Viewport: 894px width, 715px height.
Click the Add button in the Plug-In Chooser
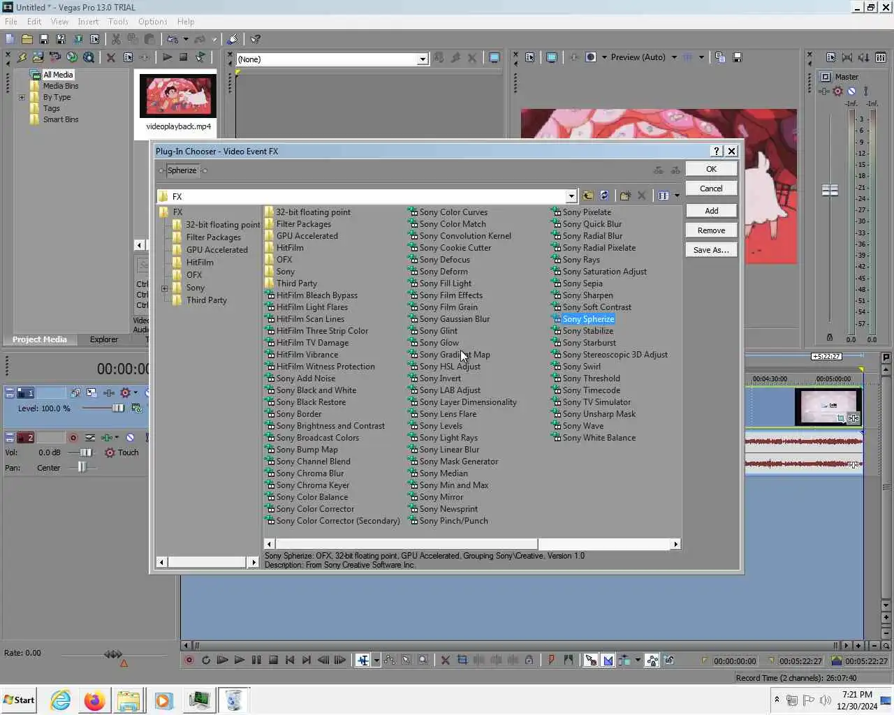click(711, 211)
